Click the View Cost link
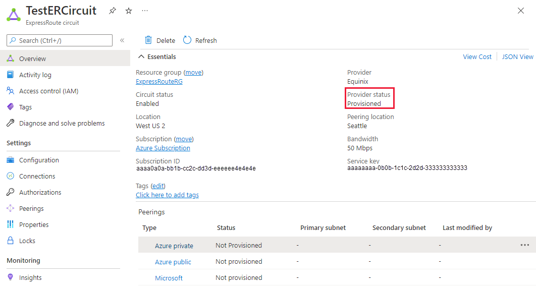Screen dimensions: 536x290 pyautogui.click(x=477, y=57)
